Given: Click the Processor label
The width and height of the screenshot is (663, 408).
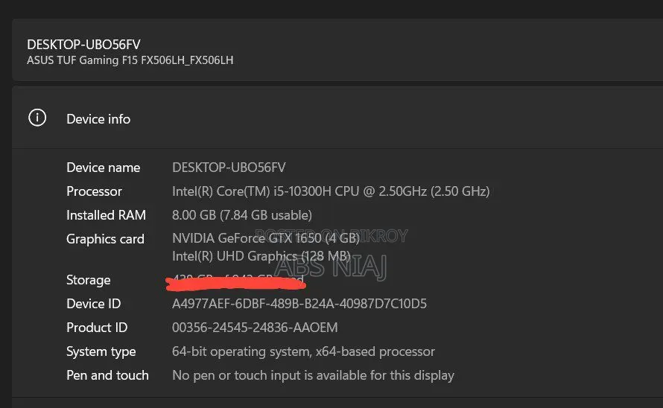Looking at the screenshot, I should [94, 191].
